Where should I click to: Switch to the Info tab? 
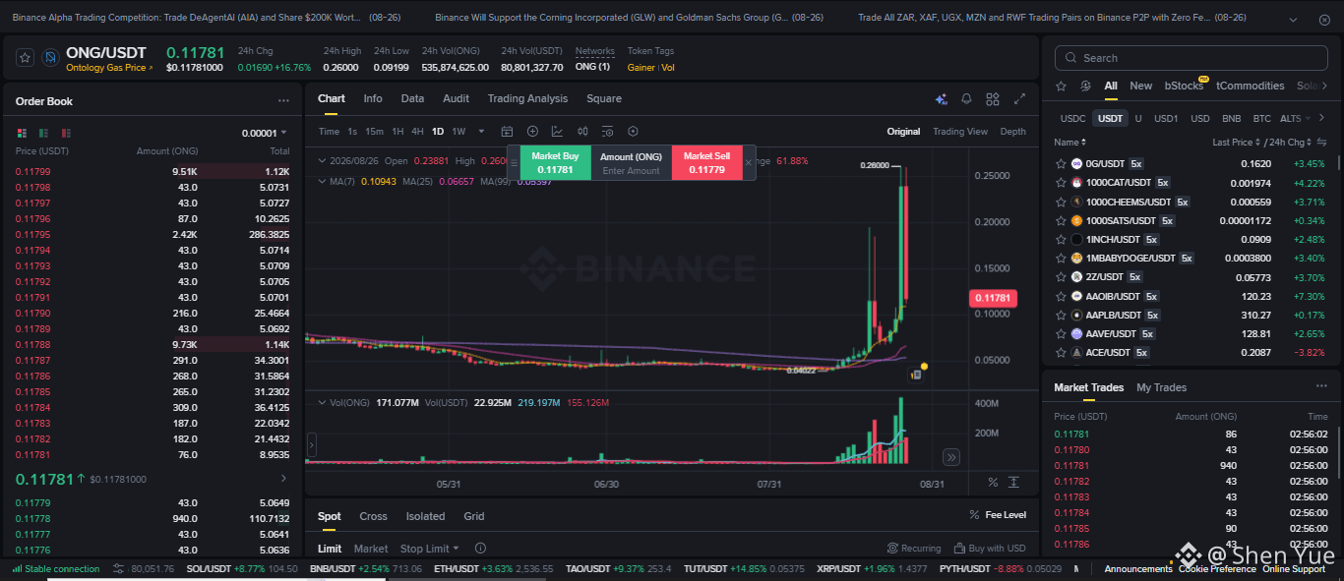tap(373, 98)
